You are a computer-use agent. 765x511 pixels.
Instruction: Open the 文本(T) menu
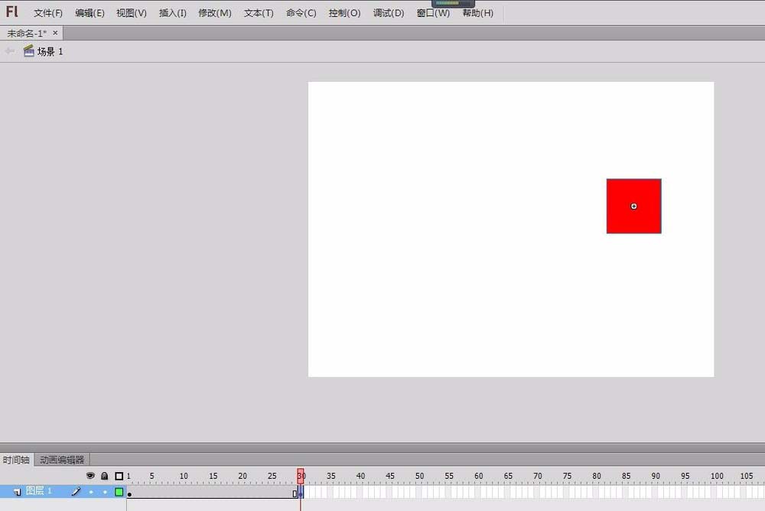(259, 13)
